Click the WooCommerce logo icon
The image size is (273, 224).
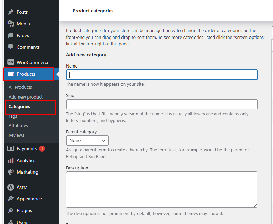tap(10, 62)
